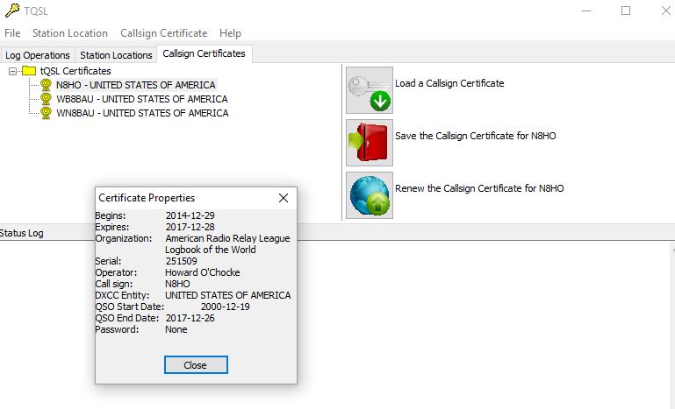
Task: Click the ribbon icon beside WB8BAU certificate
Action: (x=46, y=99)
